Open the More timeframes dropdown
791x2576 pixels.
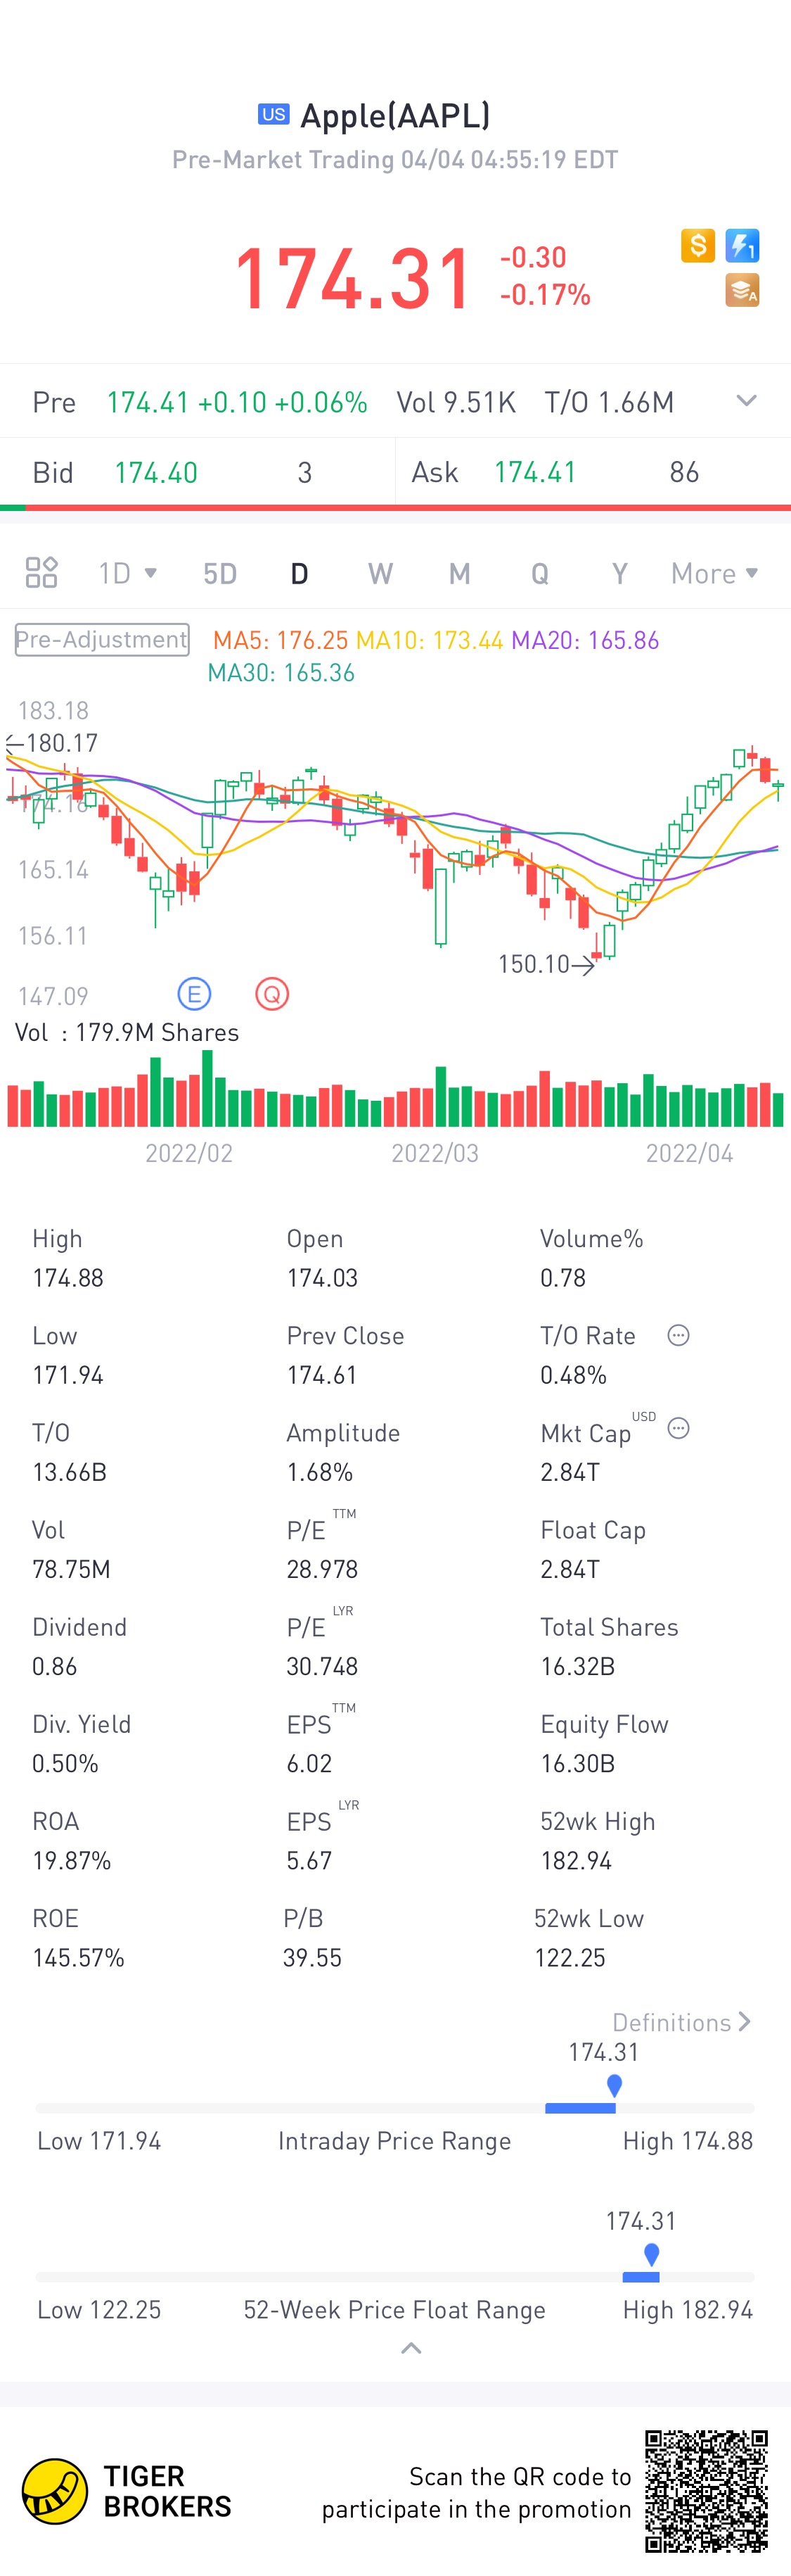pos(714,573)
